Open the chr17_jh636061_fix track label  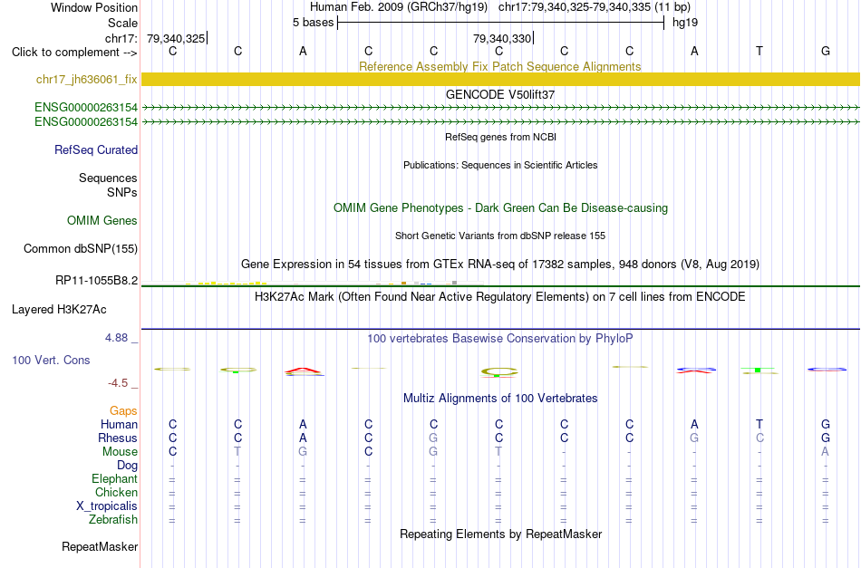tap(87, 79)
